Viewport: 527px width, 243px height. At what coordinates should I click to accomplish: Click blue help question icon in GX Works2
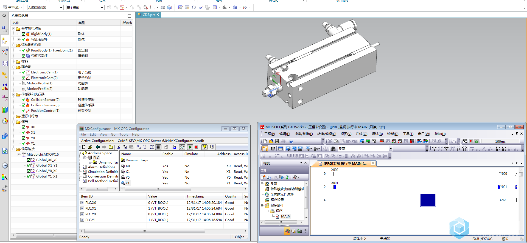click(x=291, y=141)
